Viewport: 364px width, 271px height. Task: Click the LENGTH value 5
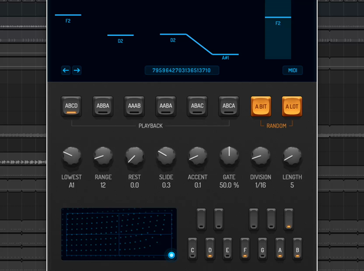coord(292,185)
